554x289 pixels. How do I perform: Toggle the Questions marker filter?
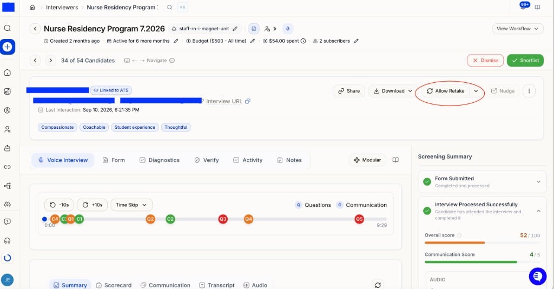[x=313, y=205]
